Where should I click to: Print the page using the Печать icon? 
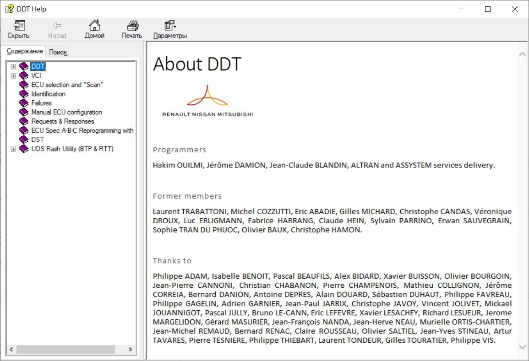(132, 26)
